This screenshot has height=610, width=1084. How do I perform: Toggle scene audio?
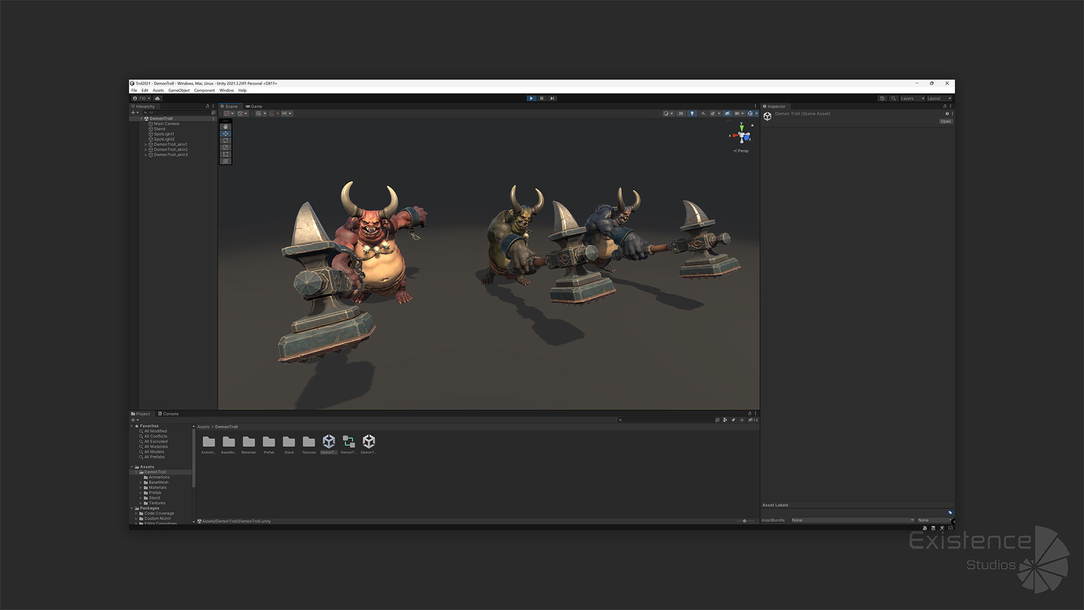(703, 114)
